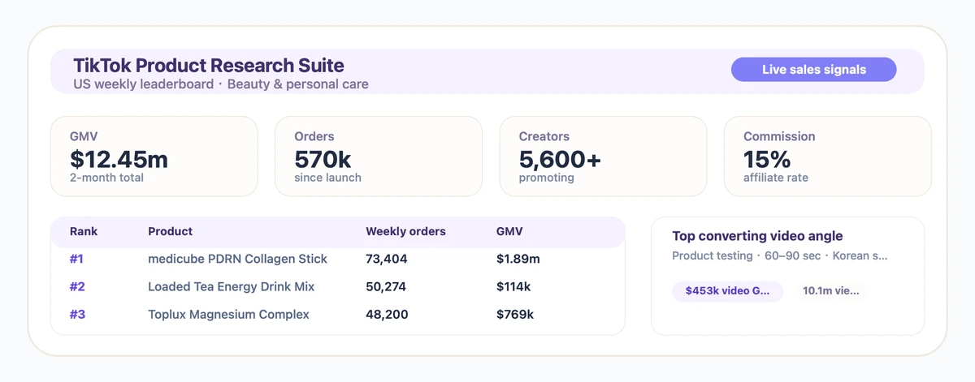975x382 pixels.
Task: Click the since launch caption
Action: [327, 178]
